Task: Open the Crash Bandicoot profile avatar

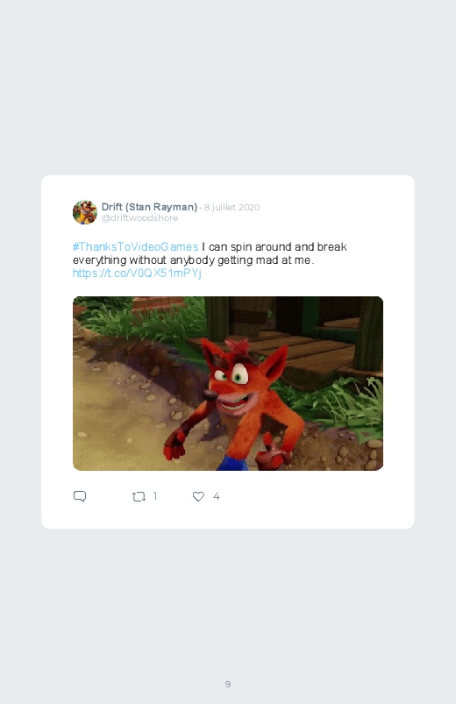Action: [x=85, y=212]
